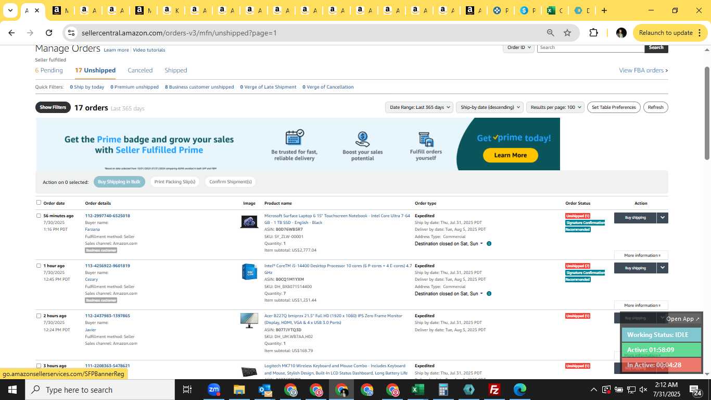Open Microsoft Edge from the taskbar

click(x=519, y=390)
